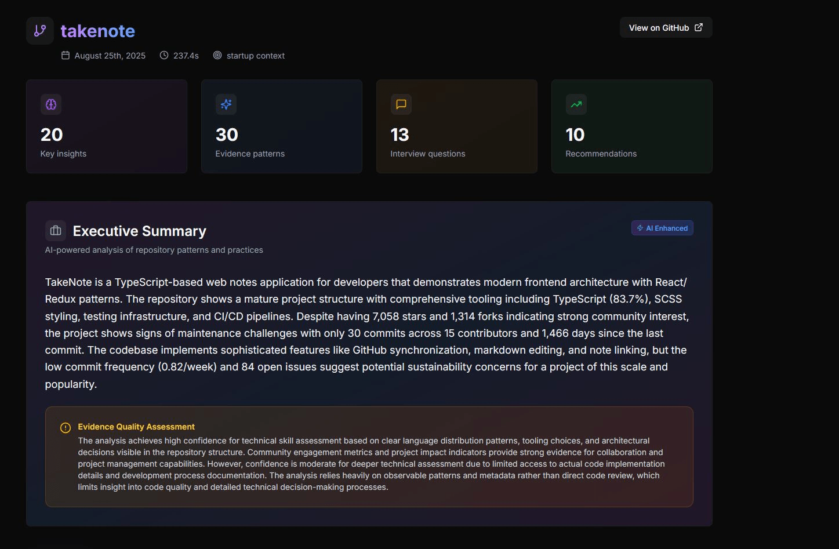Click the Executive Summary heading

coord(140,231)
